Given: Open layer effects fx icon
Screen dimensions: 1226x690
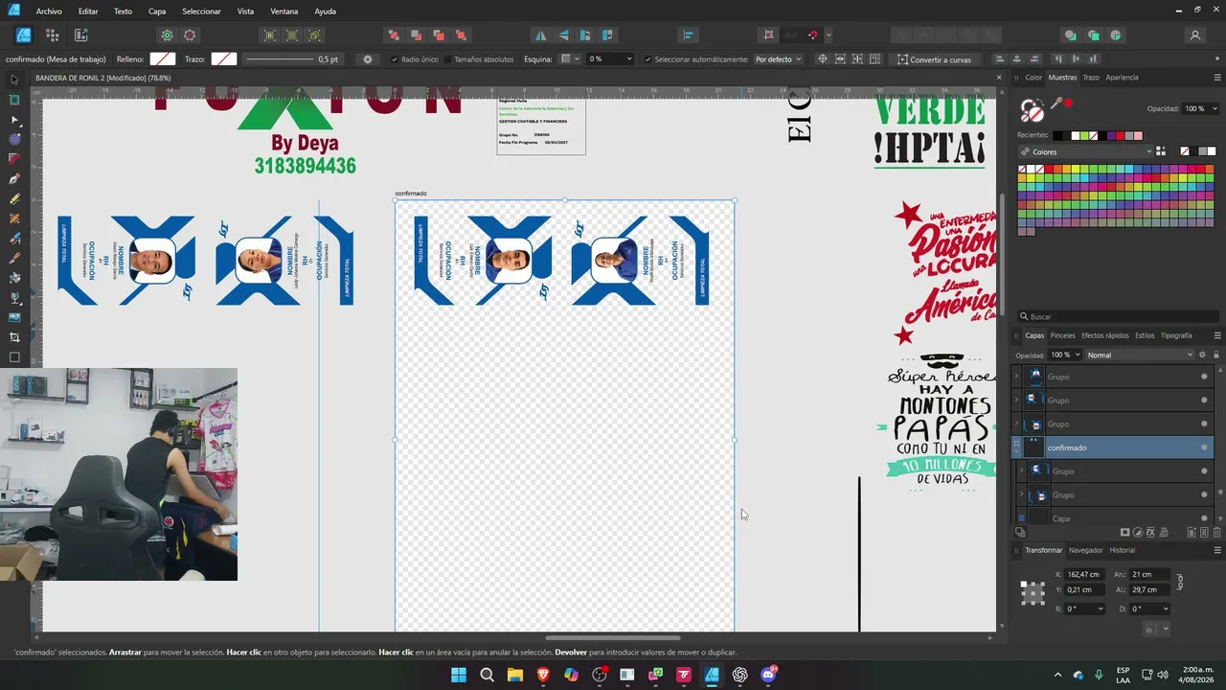Looking at the screenshot, I should click(x=1150, y=532).
